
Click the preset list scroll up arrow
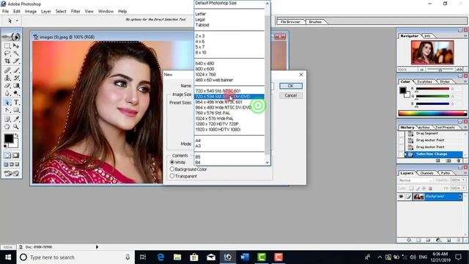pos(267,4)
